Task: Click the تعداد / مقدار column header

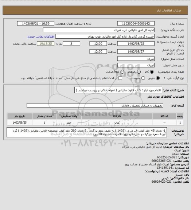Action: pyautogui.click(x=44, y=116)
